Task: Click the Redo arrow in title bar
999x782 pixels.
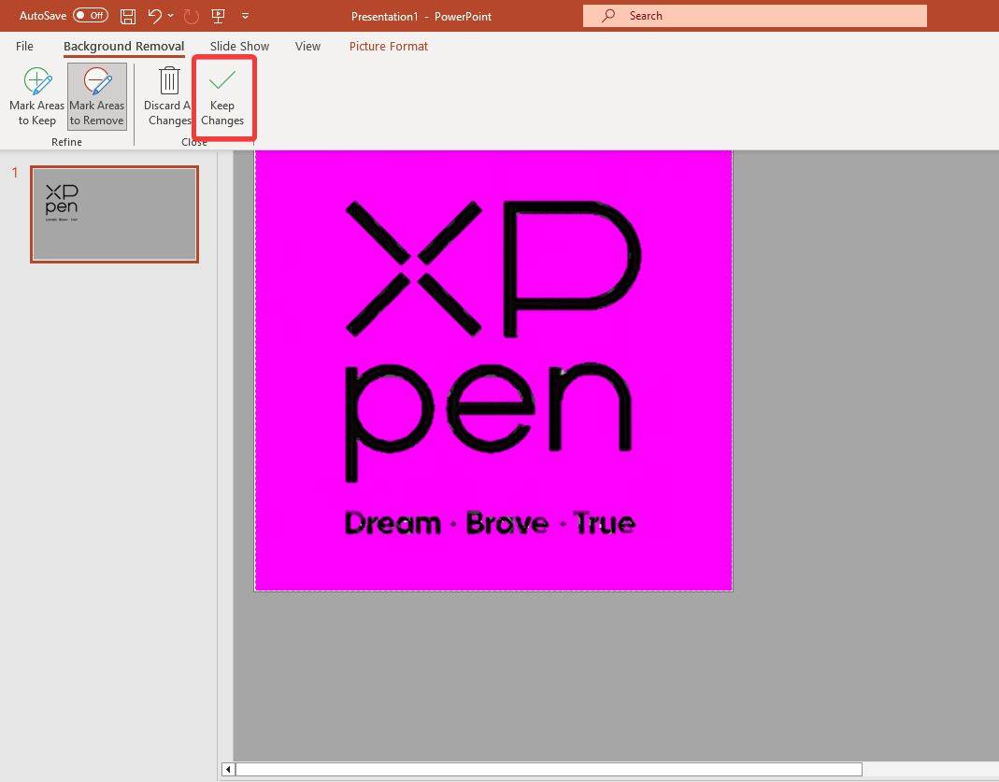Action: click(x=192, y=16)
